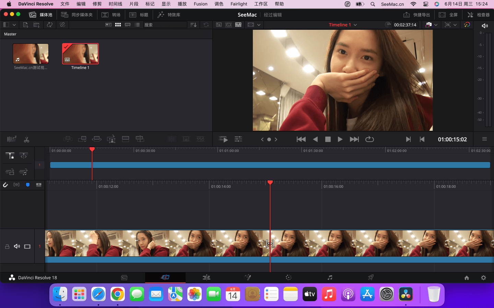This screenshot has width=494, height=308.
Task: Open the Fusion menu
Action: 200,4
